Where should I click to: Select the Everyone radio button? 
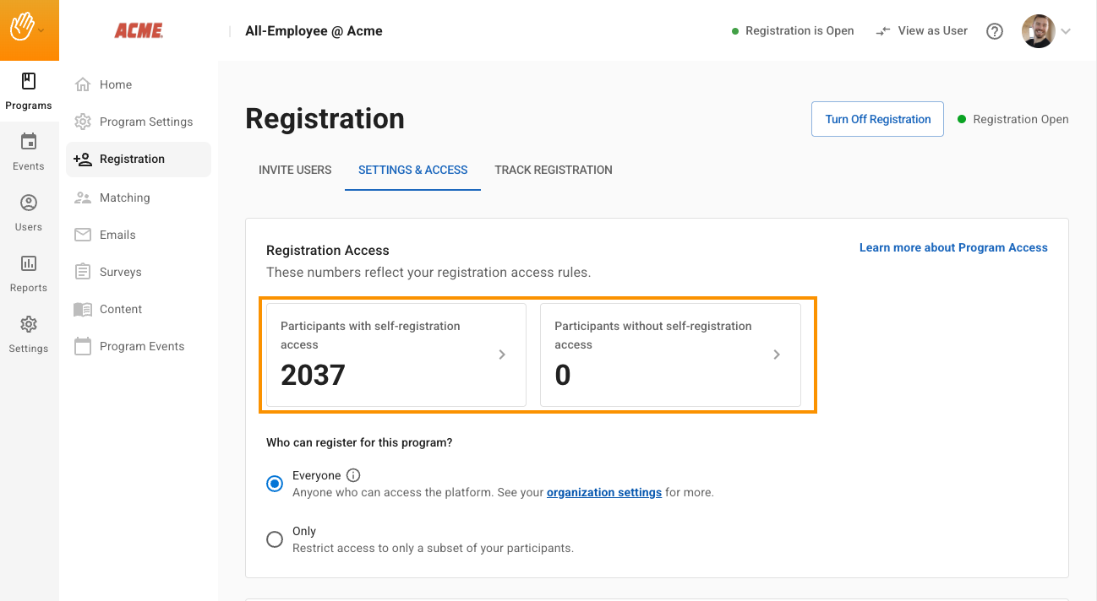pyautogui.click(x=275, y=484)
